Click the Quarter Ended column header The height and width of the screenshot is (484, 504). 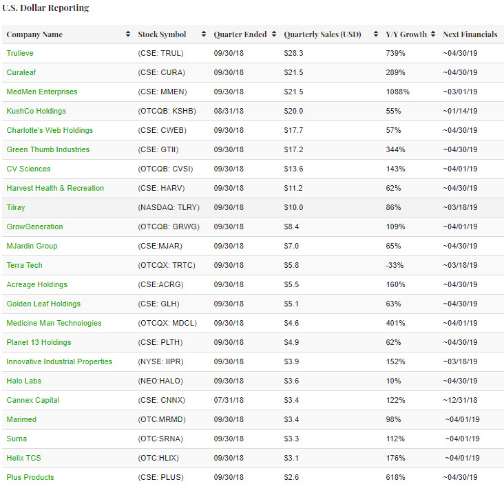(x=240, y=34)
